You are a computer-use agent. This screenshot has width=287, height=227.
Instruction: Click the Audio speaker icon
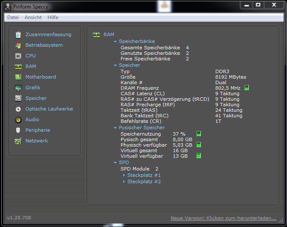click(x=18, y=120)
